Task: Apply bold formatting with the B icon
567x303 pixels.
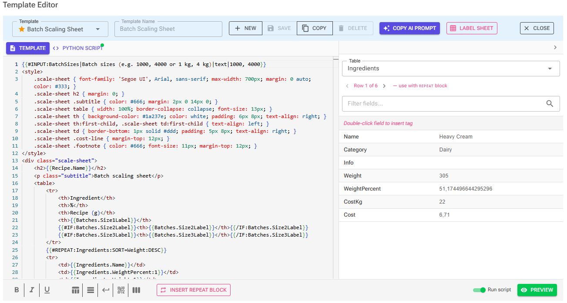Action: pyautogui.click(x=17, y=290)
